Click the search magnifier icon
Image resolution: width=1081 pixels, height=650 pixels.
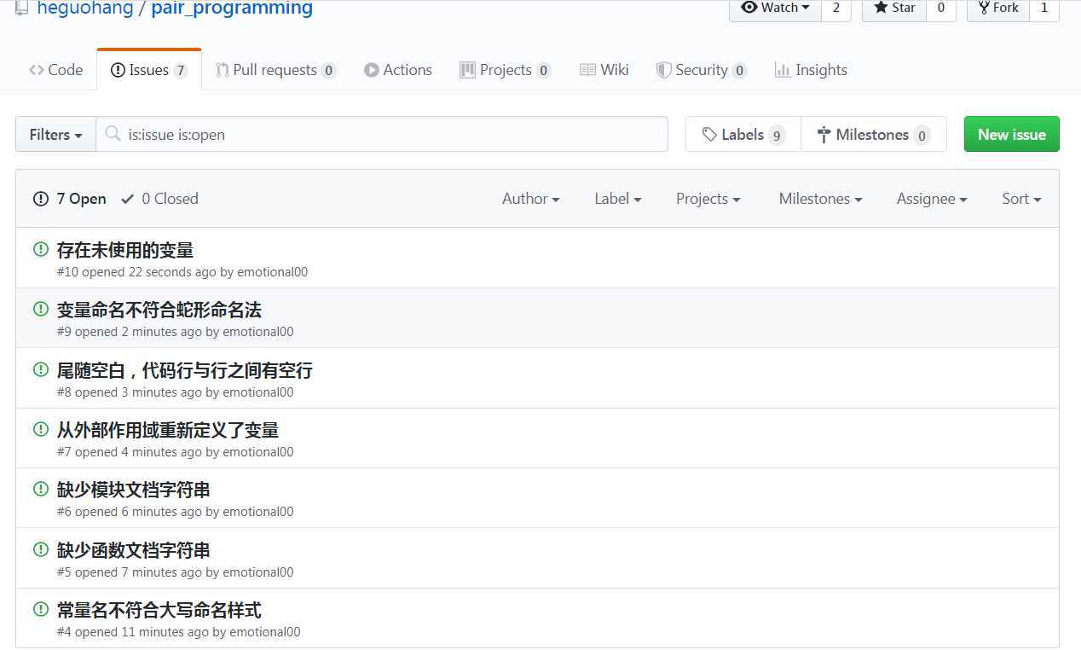click(x=112, y=134)
